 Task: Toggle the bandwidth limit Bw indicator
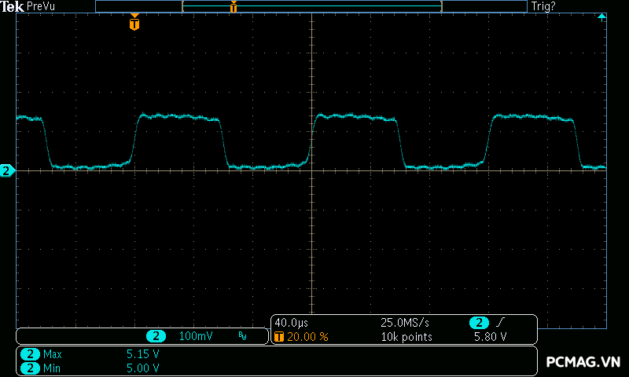tap(242, 336)
